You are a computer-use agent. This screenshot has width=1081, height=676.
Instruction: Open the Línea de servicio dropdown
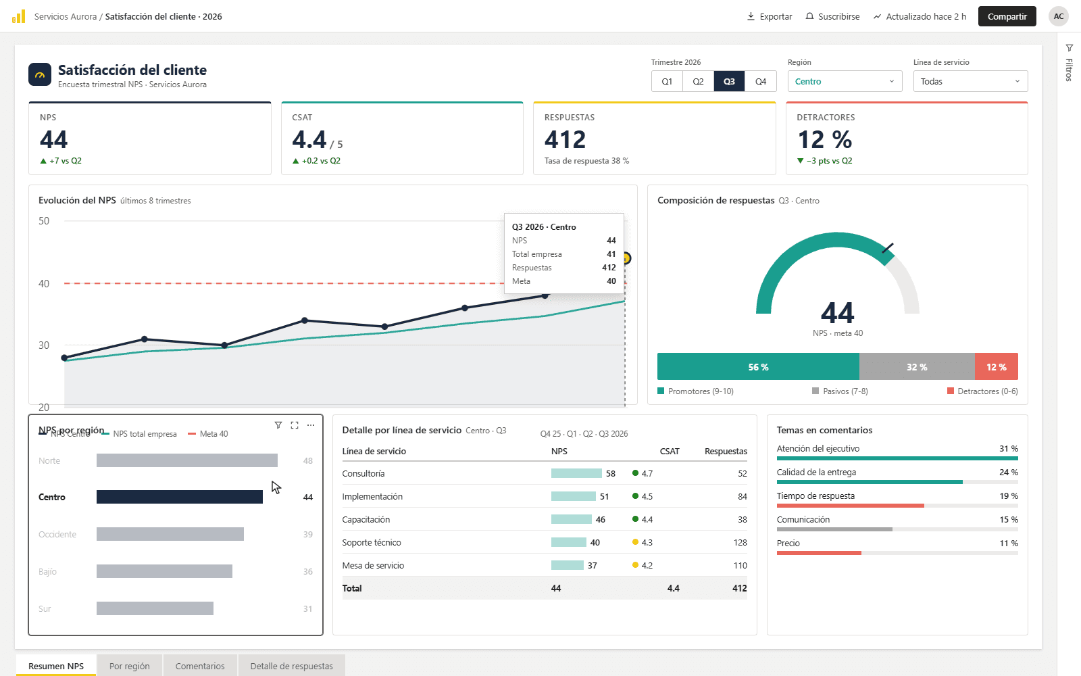(x=971, y=81)
